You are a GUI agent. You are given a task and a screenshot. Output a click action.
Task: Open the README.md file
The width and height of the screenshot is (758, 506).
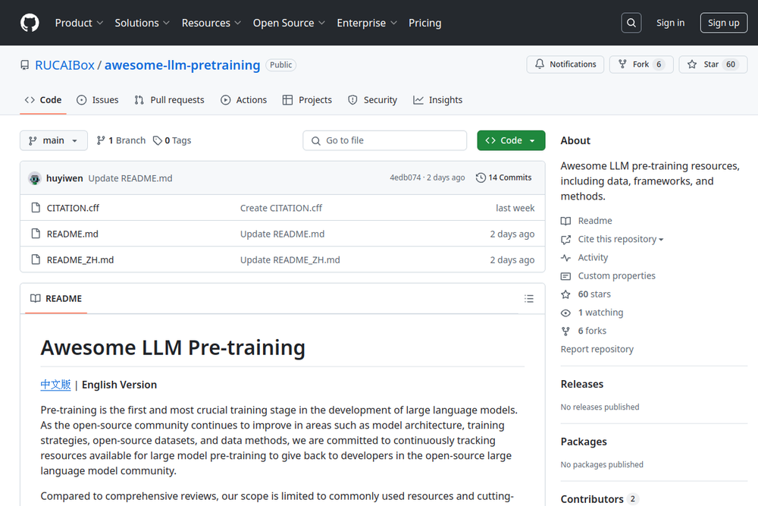click(73, 234)
